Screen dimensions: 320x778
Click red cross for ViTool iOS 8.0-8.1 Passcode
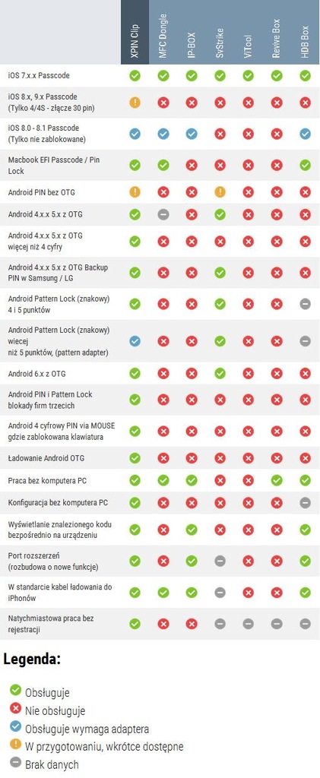point(248,134)
